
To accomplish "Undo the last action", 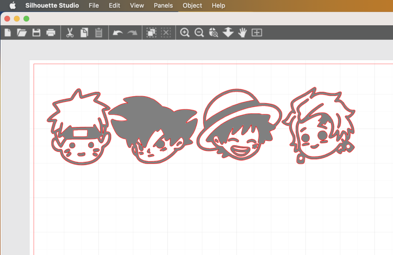I will (118, 33).
